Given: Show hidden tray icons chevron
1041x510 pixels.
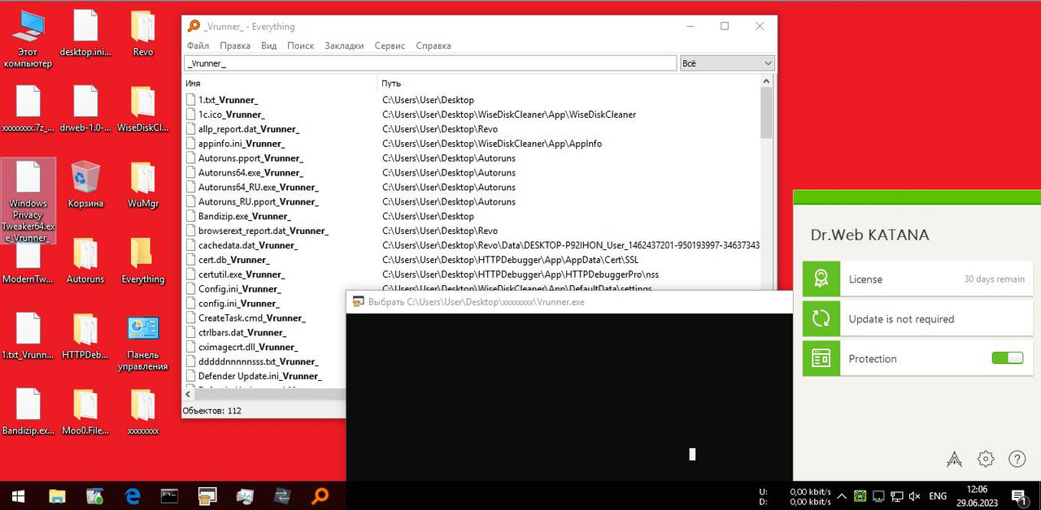Looking at the screenshot, I should [841, 496].
